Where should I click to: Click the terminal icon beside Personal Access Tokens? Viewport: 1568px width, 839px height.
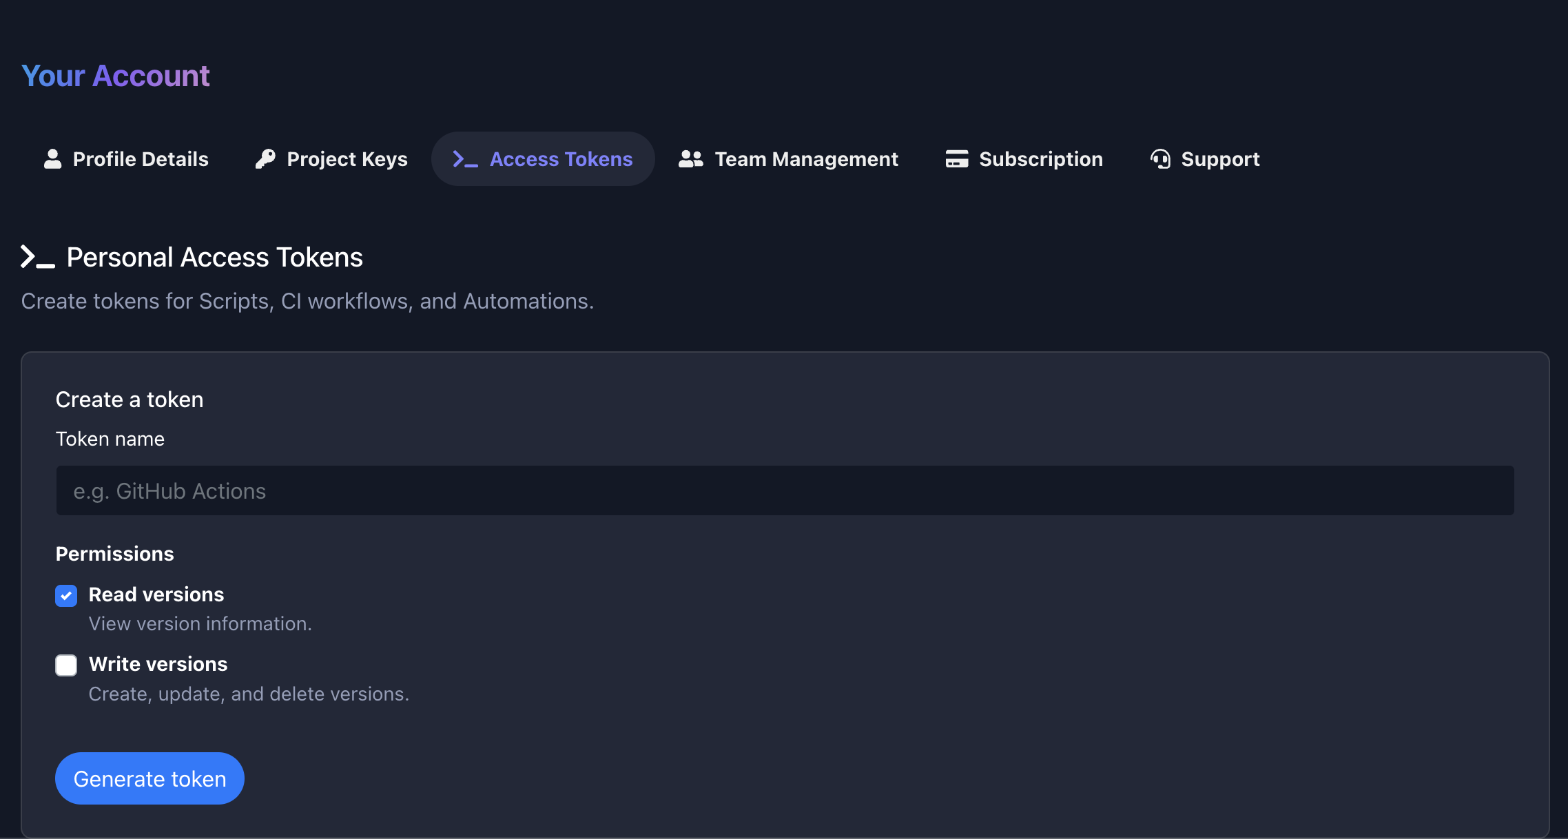(x=37, y=257)
